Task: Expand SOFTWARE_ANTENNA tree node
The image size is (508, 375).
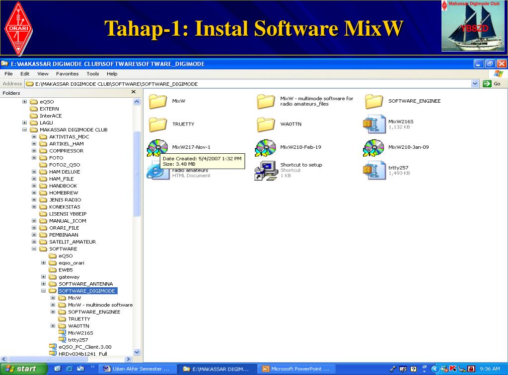Action: click(43, 284)
